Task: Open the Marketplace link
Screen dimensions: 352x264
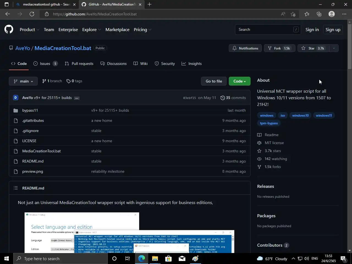Action: (117, 29)
